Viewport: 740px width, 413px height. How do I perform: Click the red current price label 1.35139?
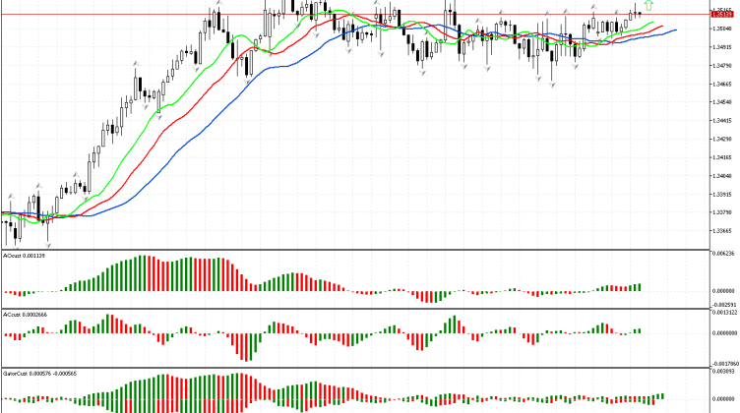click(722, 15)
